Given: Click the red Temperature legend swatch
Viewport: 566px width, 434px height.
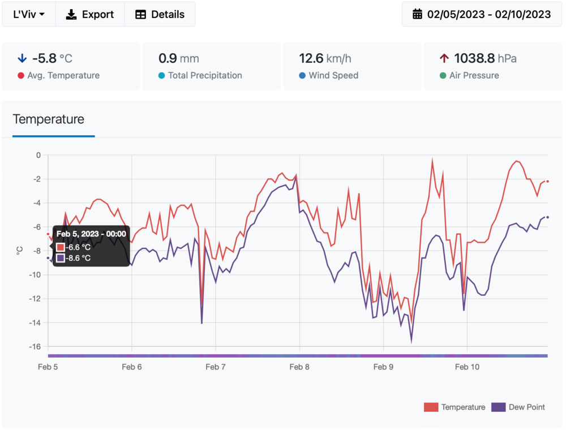Looking at the screenshot, I should [431, 407].
